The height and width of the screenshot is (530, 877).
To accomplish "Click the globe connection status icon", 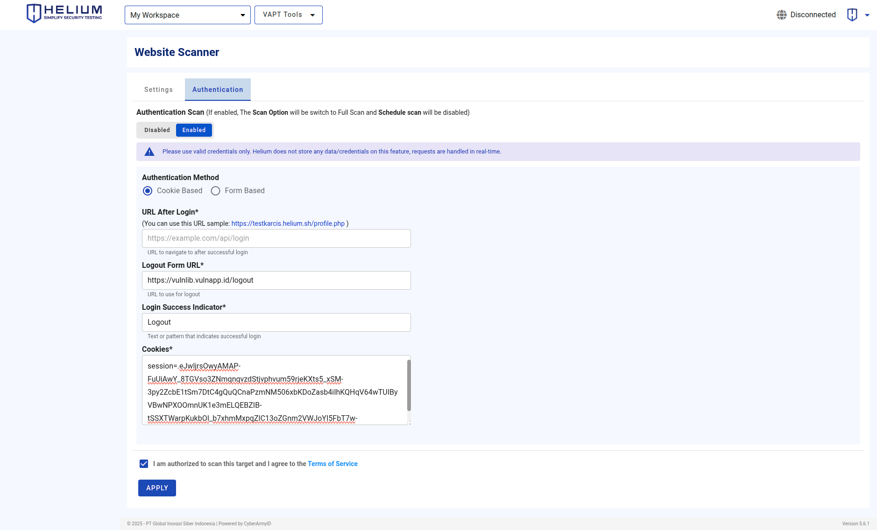I will (781, 15).
